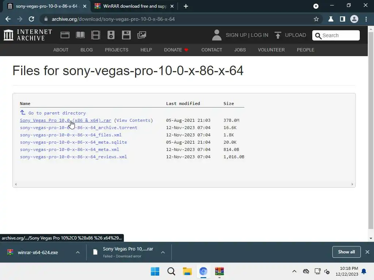Open the JOBS menu item
This screenshot has width=374, height=280.
[240, 50]
